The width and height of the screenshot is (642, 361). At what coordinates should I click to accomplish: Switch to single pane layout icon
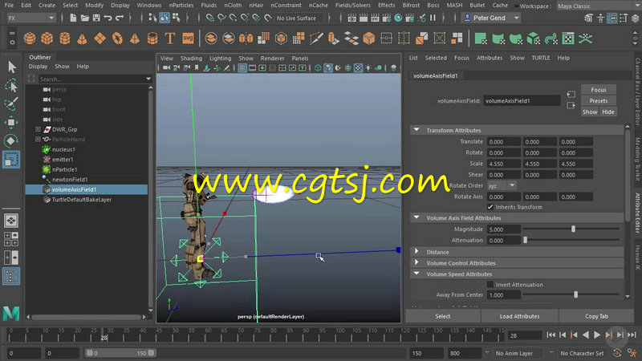click(x=11, y=221)
